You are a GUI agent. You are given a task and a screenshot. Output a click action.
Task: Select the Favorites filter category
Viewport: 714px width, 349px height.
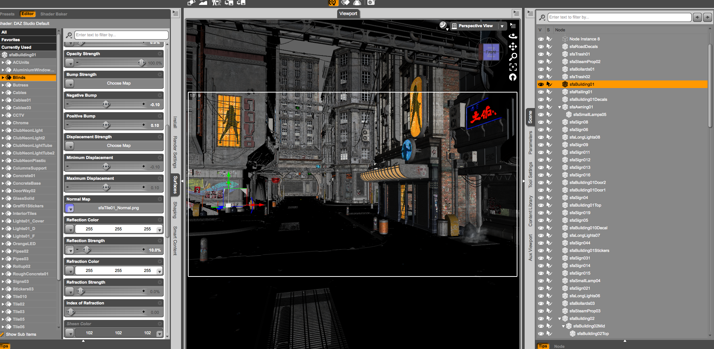[28, 40]
